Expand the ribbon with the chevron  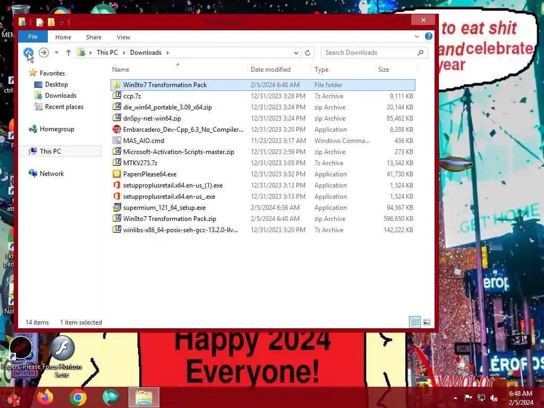[417, 37]
